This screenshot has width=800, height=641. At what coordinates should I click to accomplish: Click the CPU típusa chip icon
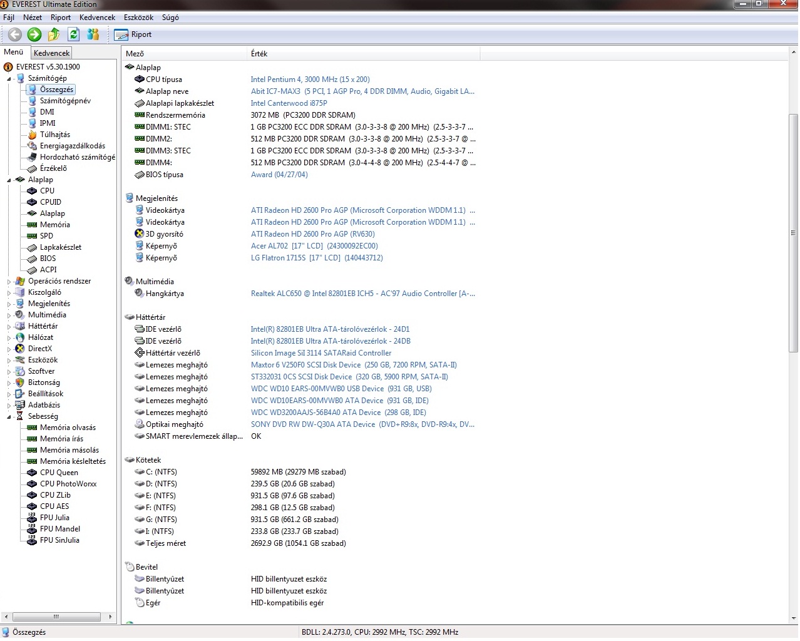140,79
